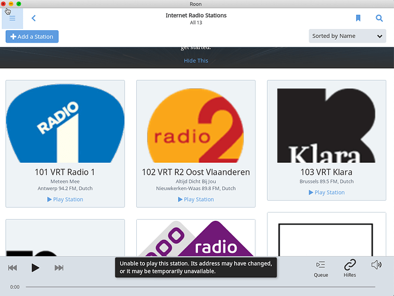Open search with the magnifier icon
Screen dimensions: 394x296
(x=379, y=18)
